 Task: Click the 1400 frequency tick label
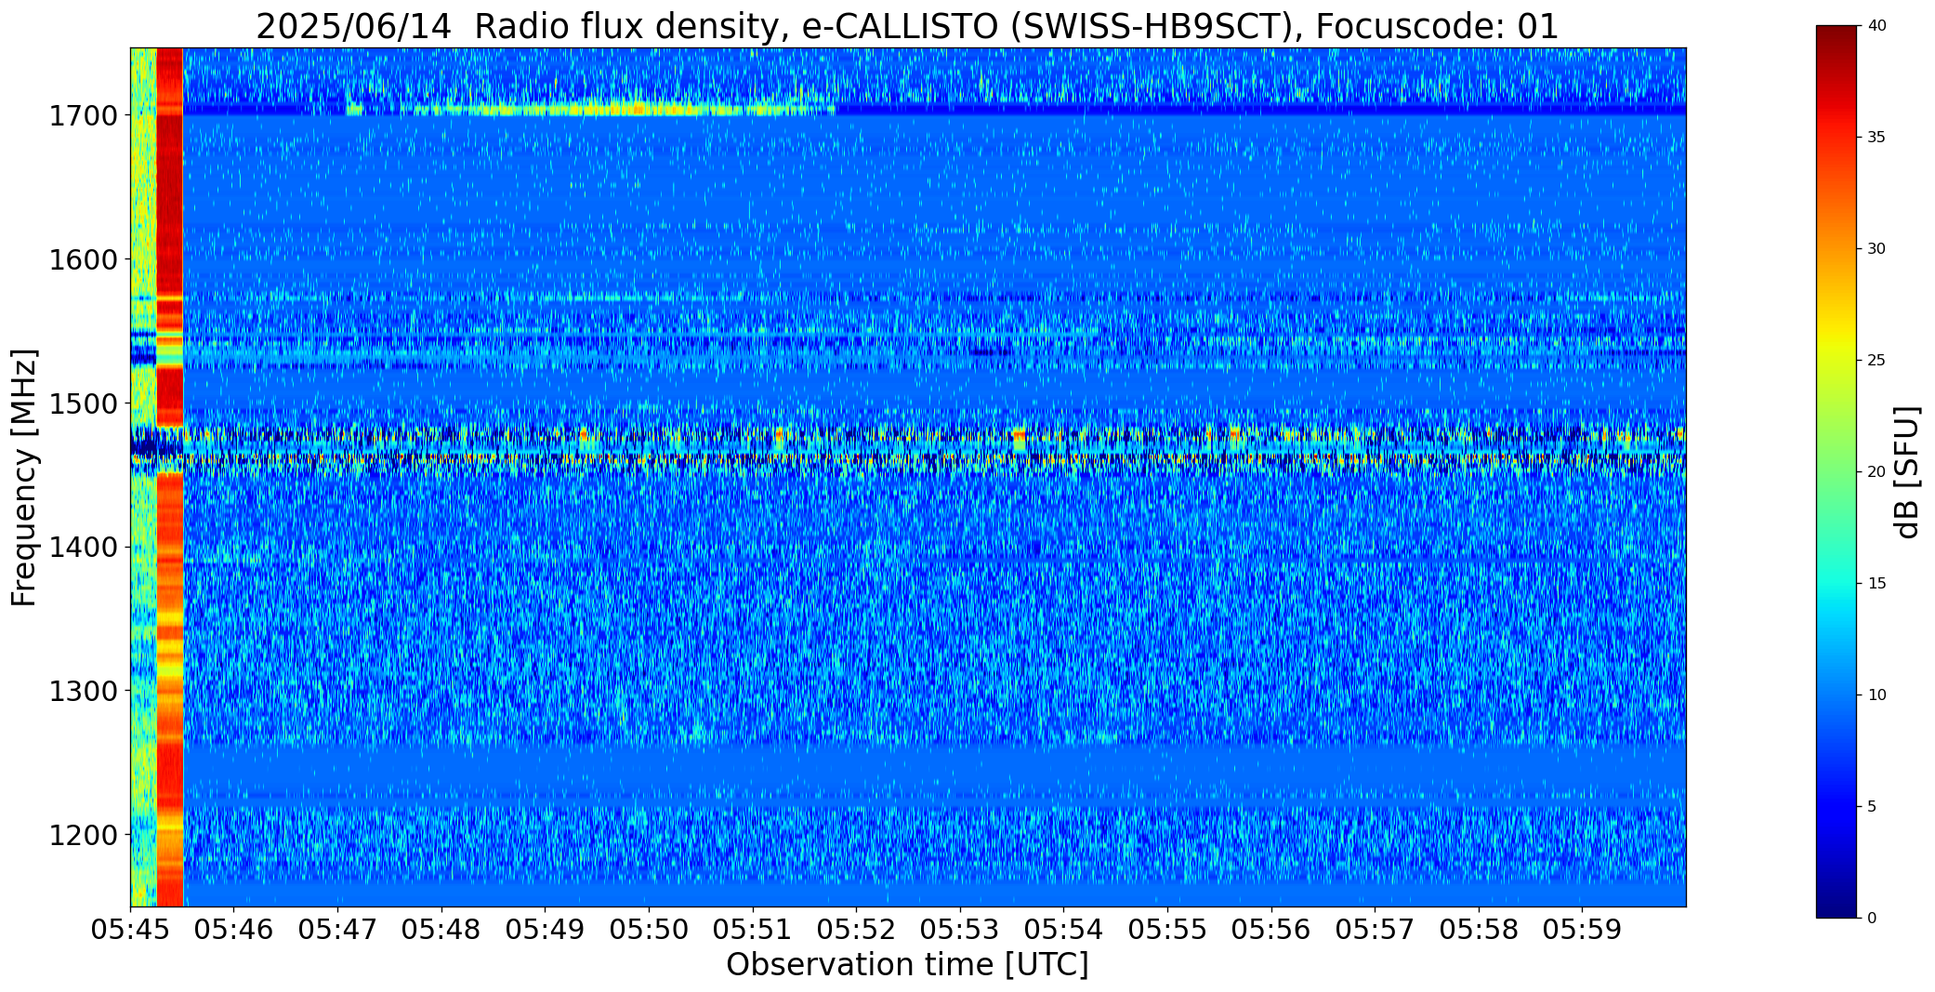pyautogui.click(x=83, y=548)
